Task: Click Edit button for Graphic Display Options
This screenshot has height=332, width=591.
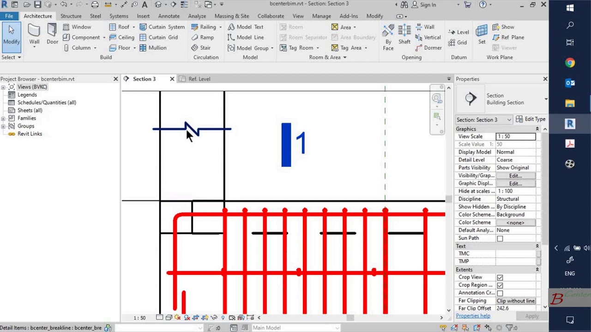Action: point(515,184)
